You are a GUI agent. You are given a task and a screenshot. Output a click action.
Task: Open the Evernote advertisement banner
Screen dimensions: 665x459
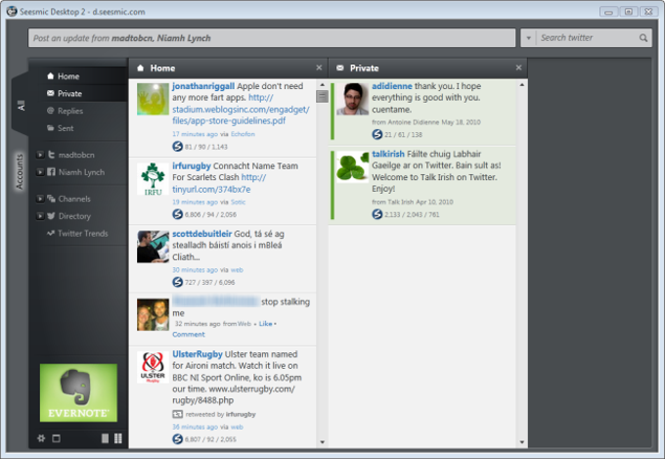pyautogui.click(x=78, y=392)
